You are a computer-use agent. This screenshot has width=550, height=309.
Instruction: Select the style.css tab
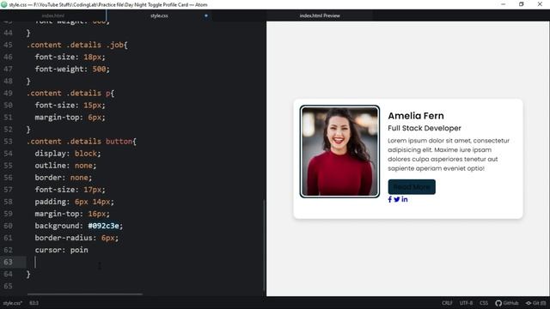[159, 15]
